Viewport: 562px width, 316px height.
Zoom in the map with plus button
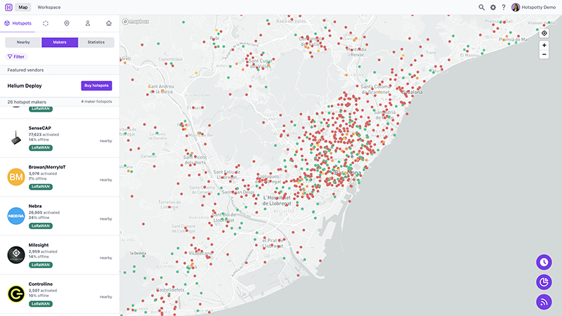click(544, 45)
